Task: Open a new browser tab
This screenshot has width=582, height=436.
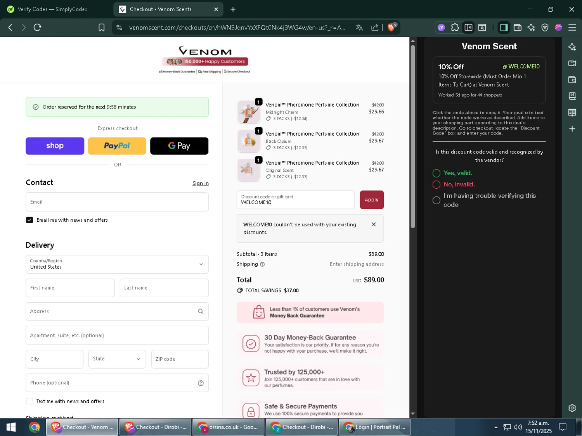Action: [233, 9]
